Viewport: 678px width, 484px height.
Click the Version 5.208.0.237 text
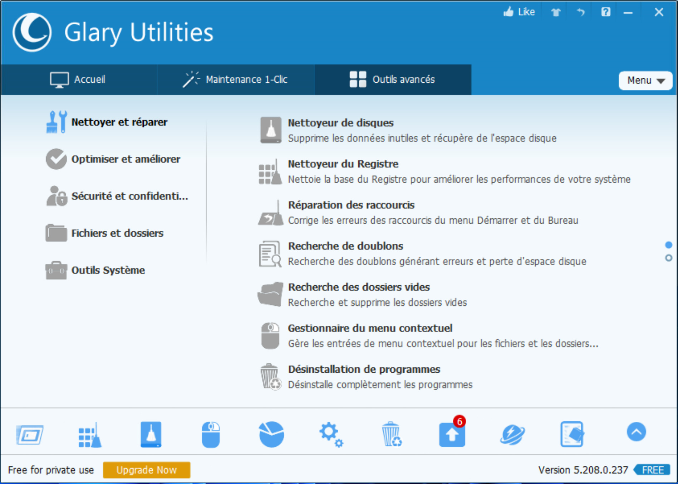583,470
